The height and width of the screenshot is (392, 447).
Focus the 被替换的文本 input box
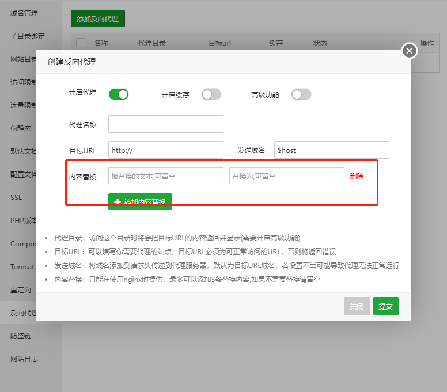coord(165,176)
